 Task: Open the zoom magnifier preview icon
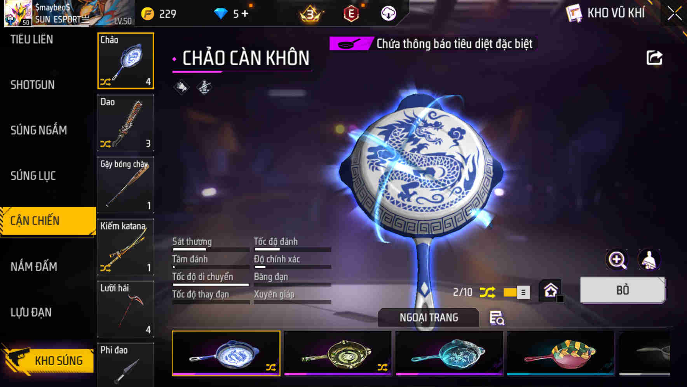click(617, 260)
